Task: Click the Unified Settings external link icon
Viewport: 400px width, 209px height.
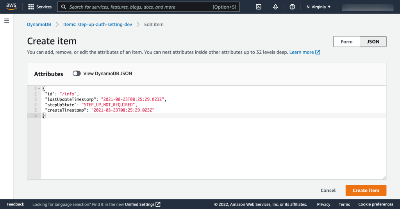Action: pyautogui.click(x=158, y=204)
